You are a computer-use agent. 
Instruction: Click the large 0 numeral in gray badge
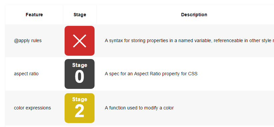click(80, 77)
